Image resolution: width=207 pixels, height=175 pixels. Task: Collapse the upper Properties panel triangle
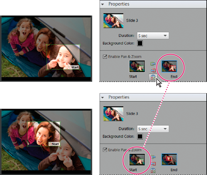point(103,4)
